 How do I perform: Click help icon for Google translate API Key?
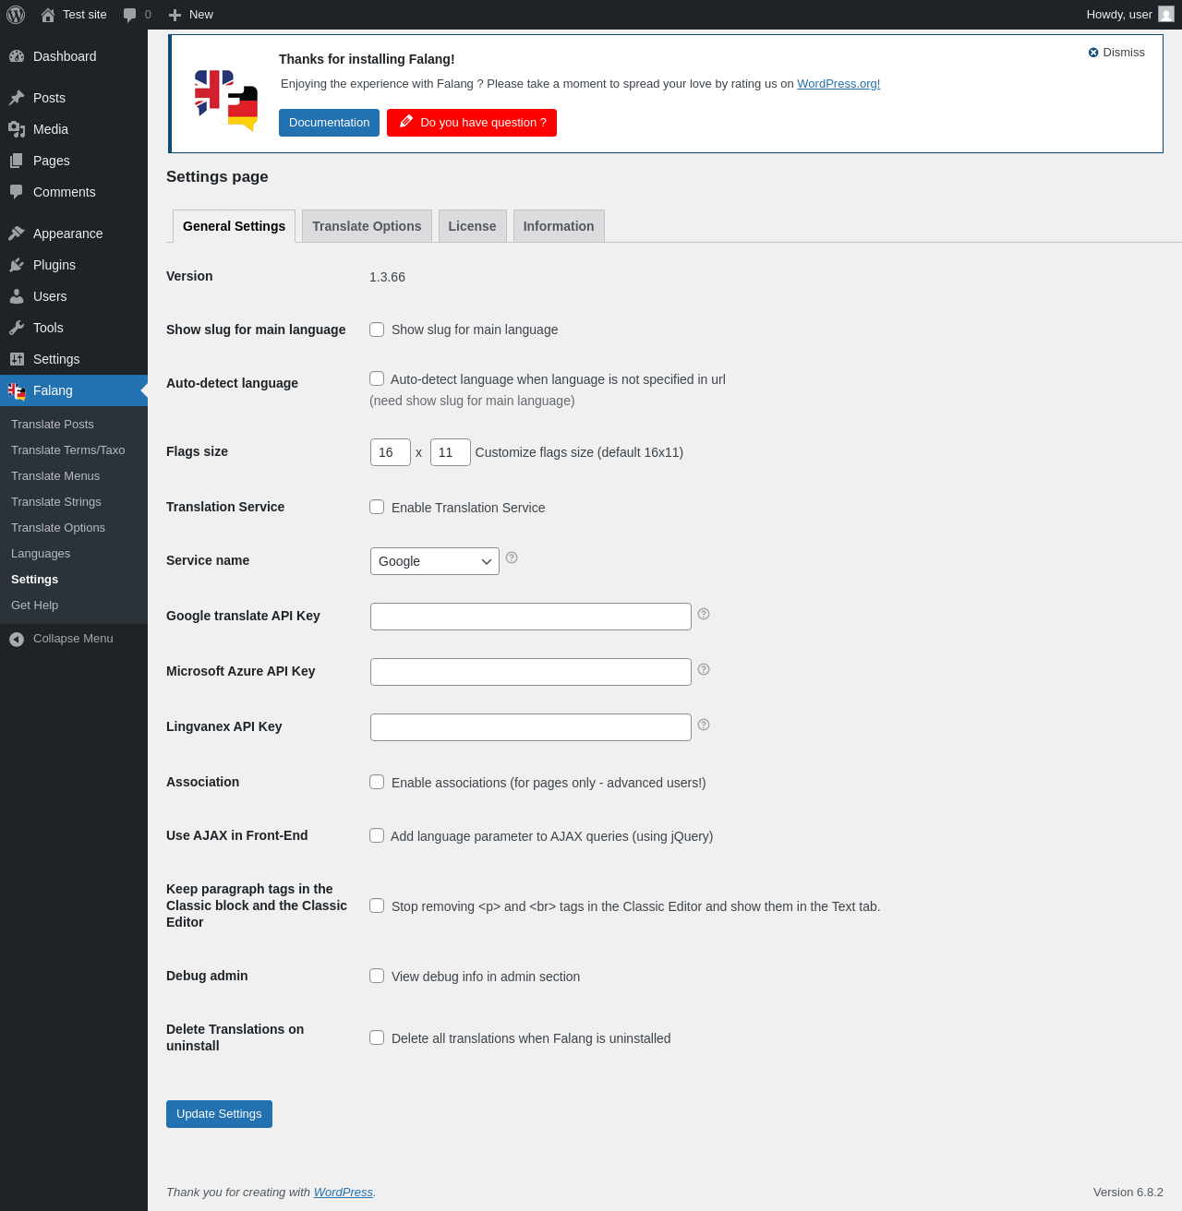tap(704, 614)
